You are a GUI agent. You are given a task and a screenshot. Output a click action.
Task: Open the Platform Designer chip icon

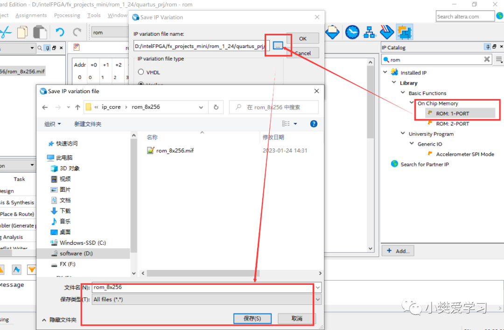point(404,32)
